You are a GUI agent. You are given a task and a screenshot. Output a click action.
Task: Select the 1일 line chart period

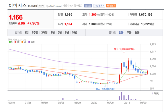click(27, 32)
